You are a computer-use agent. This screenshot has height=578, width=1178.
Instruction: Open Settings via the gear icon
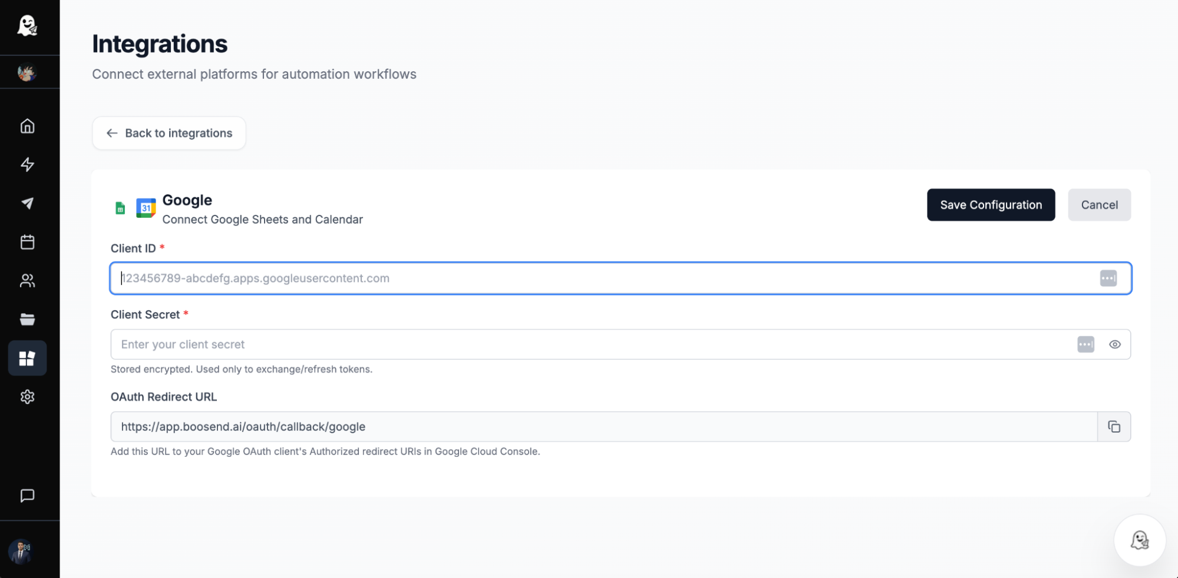point(28,397)
